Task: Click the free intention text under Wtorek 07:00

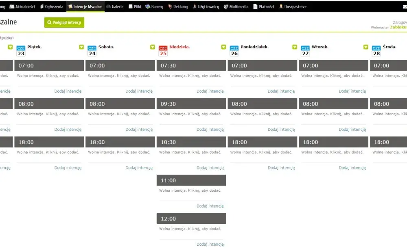Action: click(x=333, y=76)
